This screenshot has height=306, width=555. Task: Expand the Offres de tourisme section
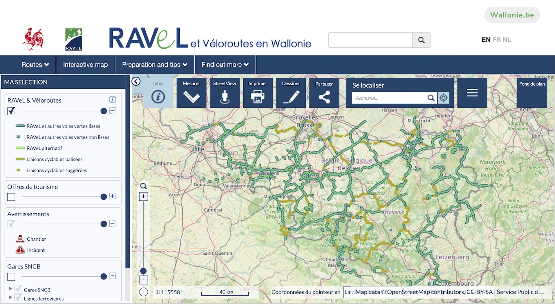click(112, 196)
